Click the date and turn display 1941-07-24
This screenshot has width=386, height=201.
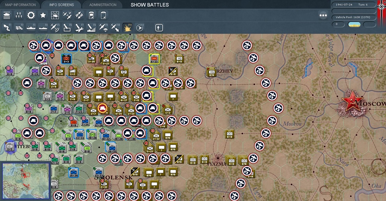tap(353, 5)
